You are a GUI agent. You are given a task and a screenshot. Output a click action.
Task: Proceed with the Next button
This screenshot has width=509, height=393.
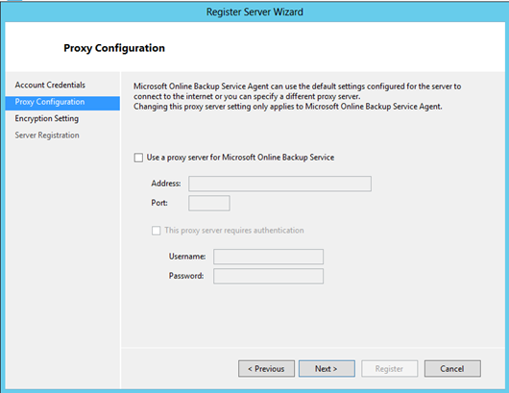pos(327,369)
